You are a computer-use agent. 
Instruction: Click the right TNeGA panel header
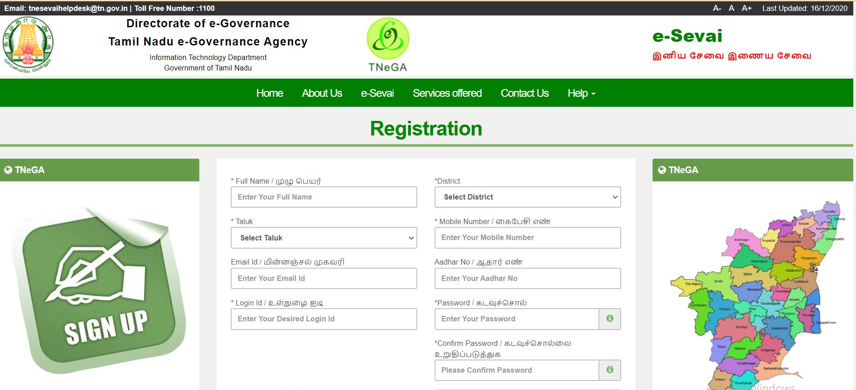coord(753,170)
